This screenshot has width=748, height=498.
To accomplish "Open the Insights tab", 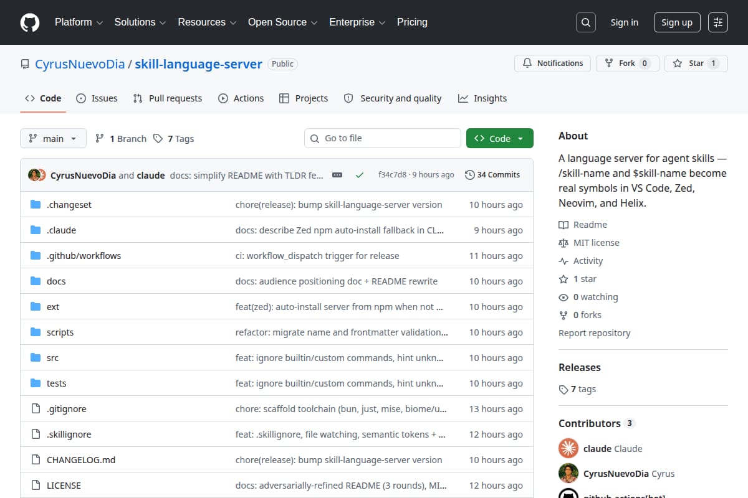I will 482,98.
